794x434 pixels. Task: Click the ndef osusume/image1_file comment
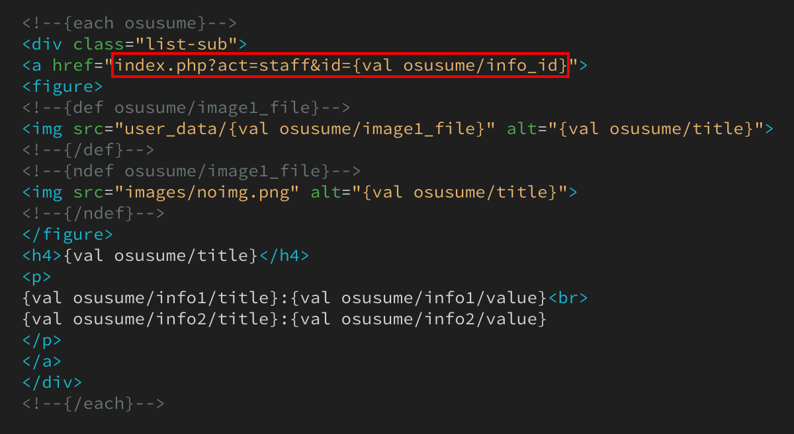191,171
